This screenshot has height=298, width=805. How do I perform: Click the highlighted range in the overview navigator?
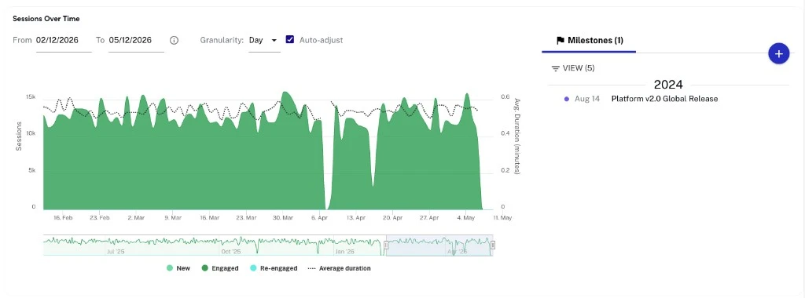click(x=439, y=245)
